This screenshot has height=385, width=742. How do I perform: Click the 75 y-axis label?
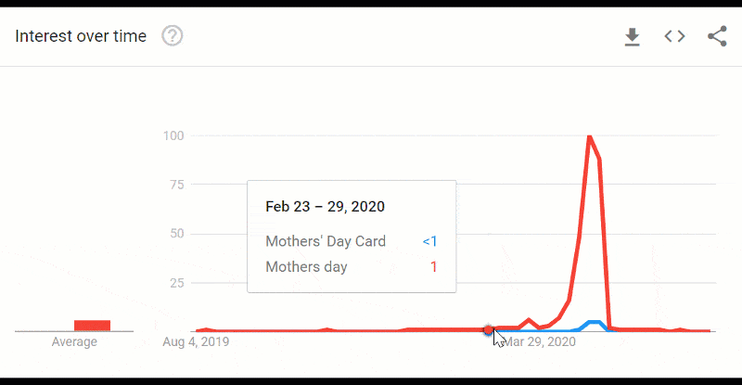176,185
